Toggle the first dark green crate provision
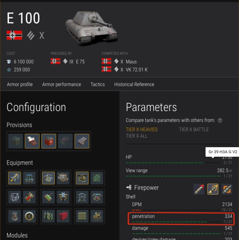 tap(15, 141)
